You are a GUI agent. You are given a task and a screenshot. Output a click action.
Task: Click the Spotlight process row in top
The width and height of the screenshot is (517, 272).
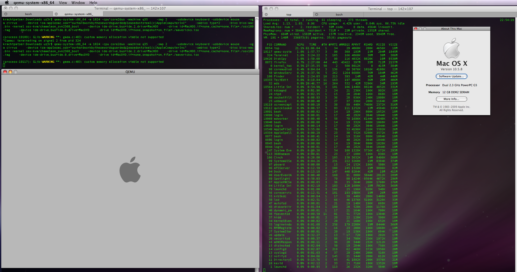(330, 179)
